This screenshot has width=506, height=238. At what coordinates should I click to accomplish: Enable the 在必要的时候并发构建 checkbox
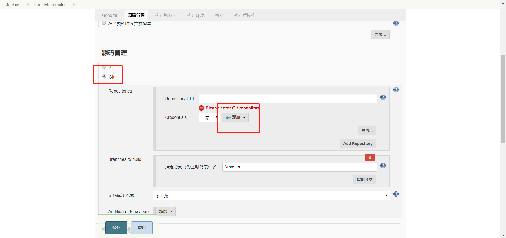(104, 23)
